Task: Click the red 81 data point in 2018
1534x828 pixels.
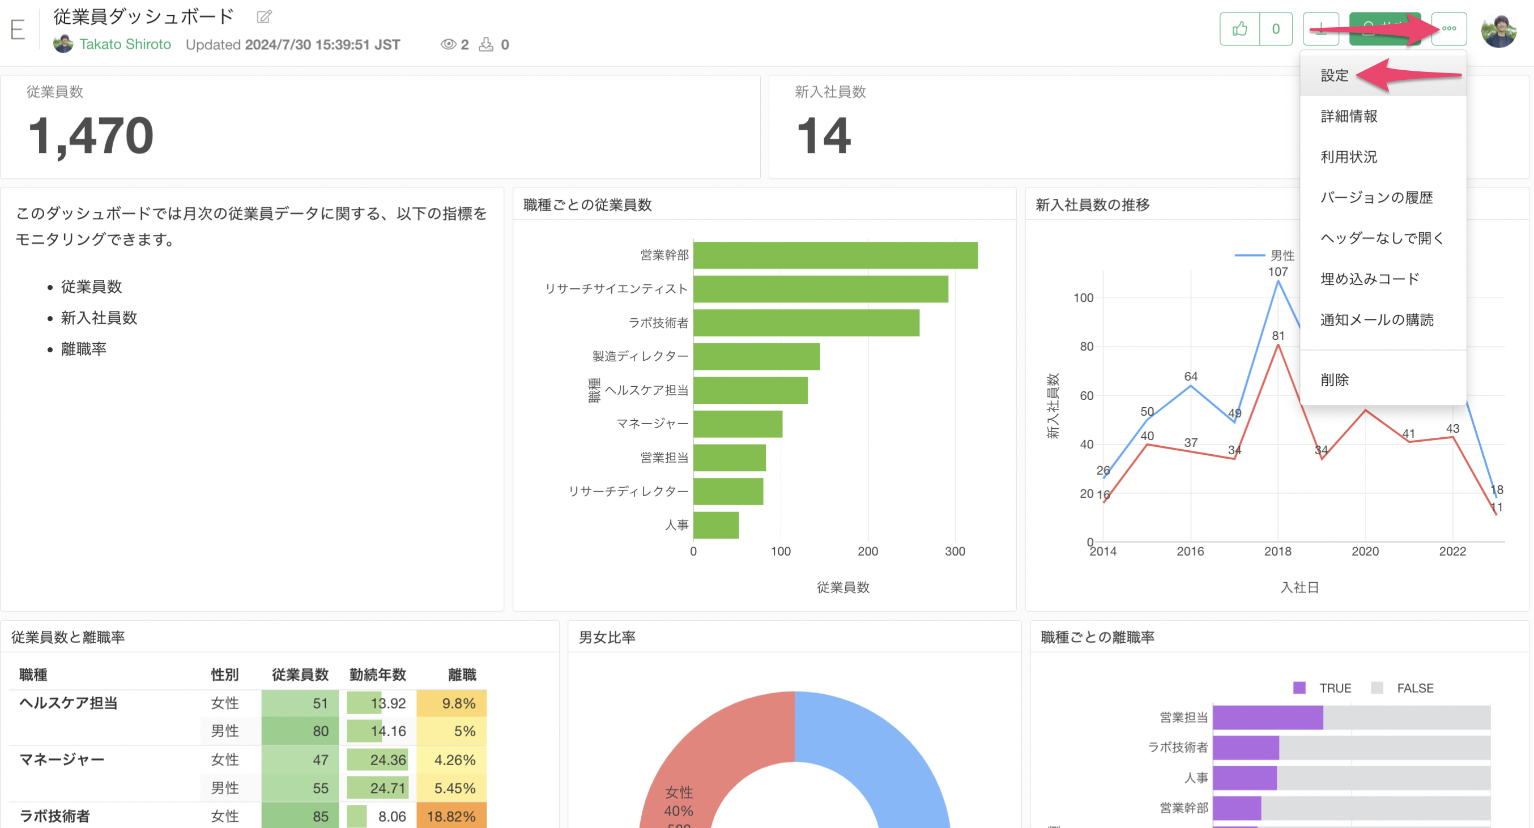Action: [1278, 345]
